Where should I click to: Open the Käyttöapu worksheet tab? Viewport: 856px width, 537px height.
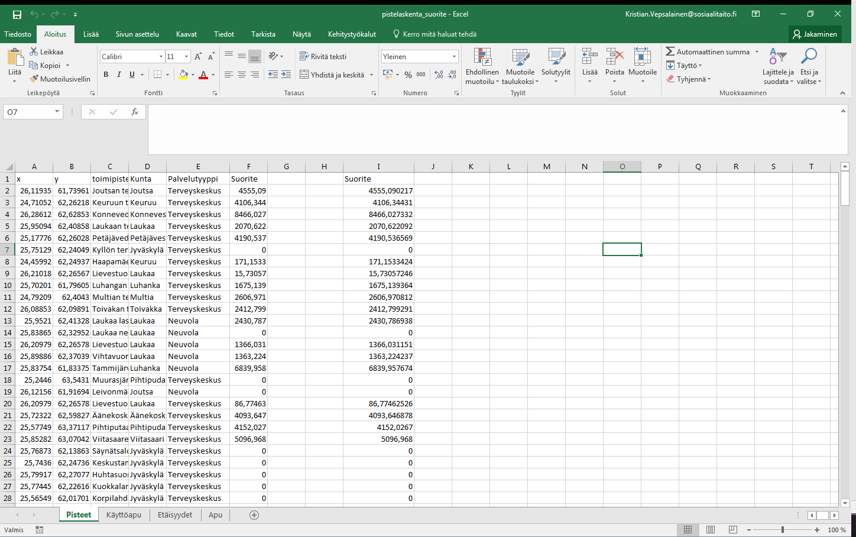(x=124, y=515)
